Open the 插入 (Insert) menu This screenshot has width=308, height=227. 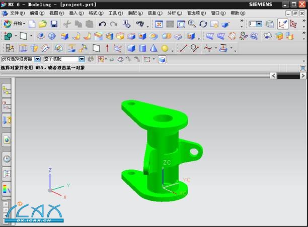point(76,13)
